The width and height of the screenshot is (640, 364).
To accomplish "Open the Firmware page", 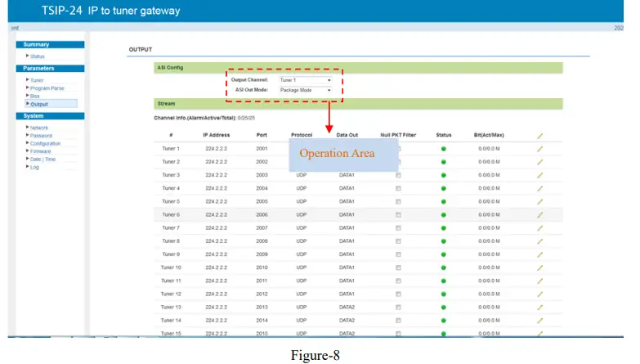I will [x=40, y=151].
